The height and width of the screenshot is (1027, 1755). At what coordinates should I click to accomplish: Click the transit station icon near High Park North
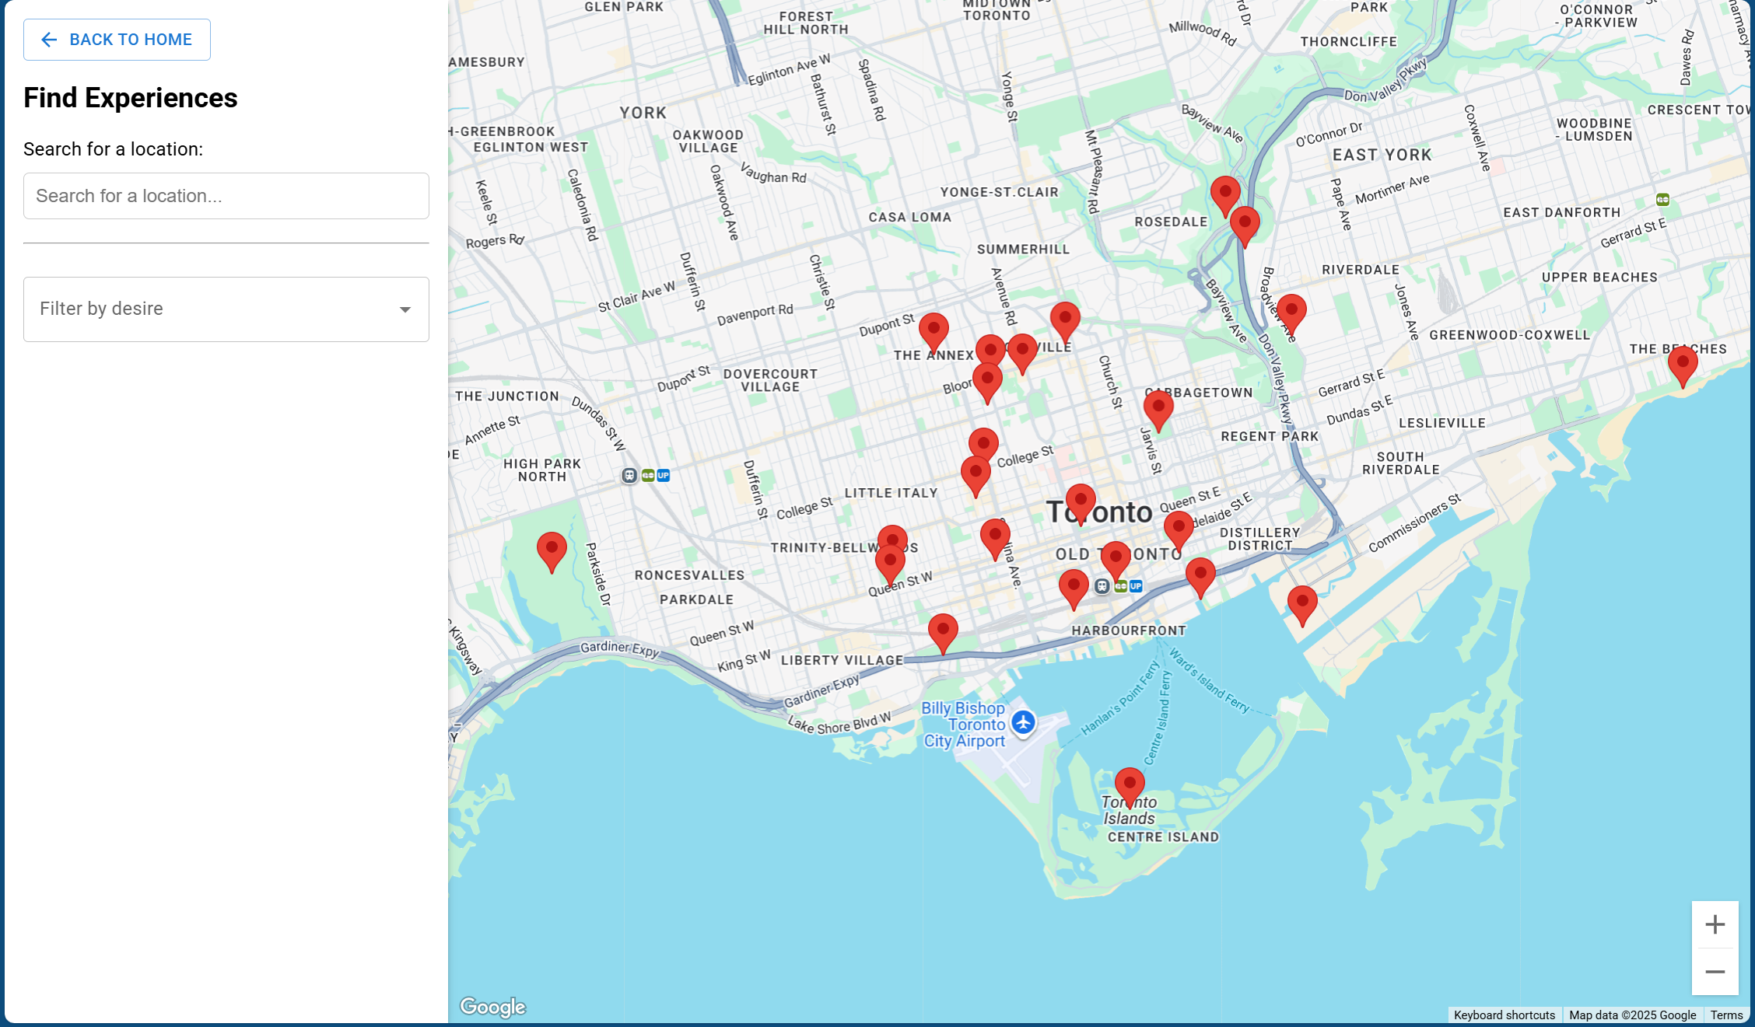(x=629, y=476)
